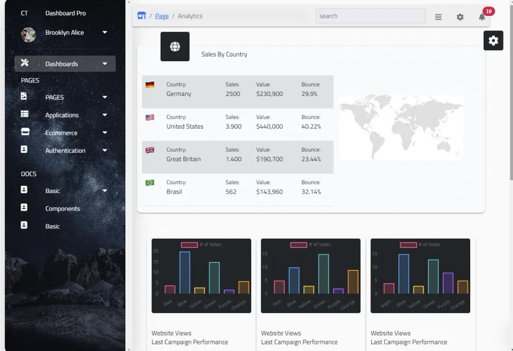
Task: Open the hamburger menu icon in top bar
Action: (x=438, y=17)
